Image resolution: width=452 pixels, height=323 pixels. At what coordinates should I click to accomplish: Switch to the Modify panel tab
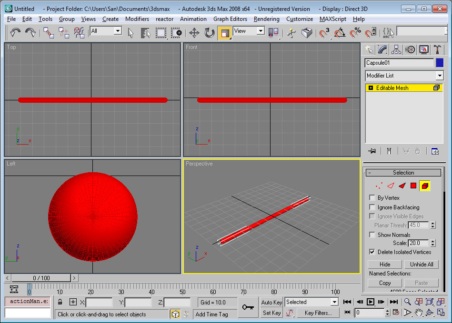coord(382,49)
